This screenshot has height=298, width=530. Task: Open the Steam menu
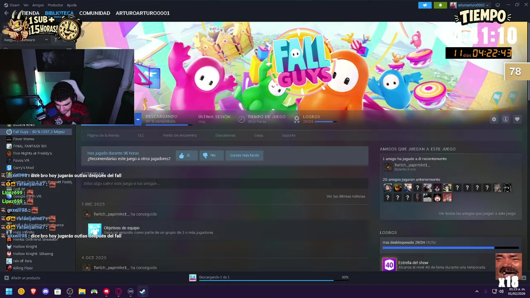[12, 5]
